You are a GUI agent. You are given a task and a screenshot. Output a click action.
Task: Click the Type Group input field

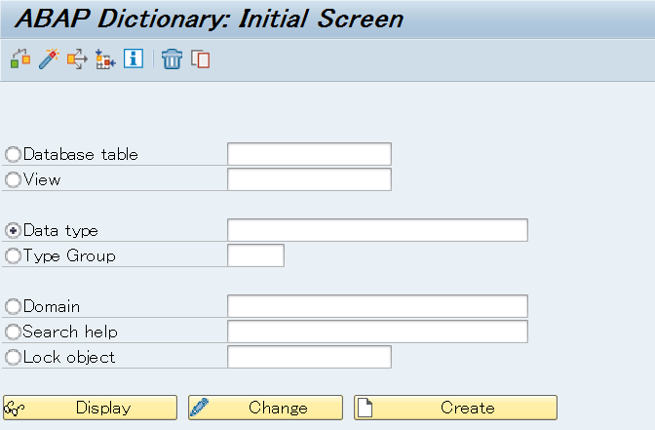[256, 255]
